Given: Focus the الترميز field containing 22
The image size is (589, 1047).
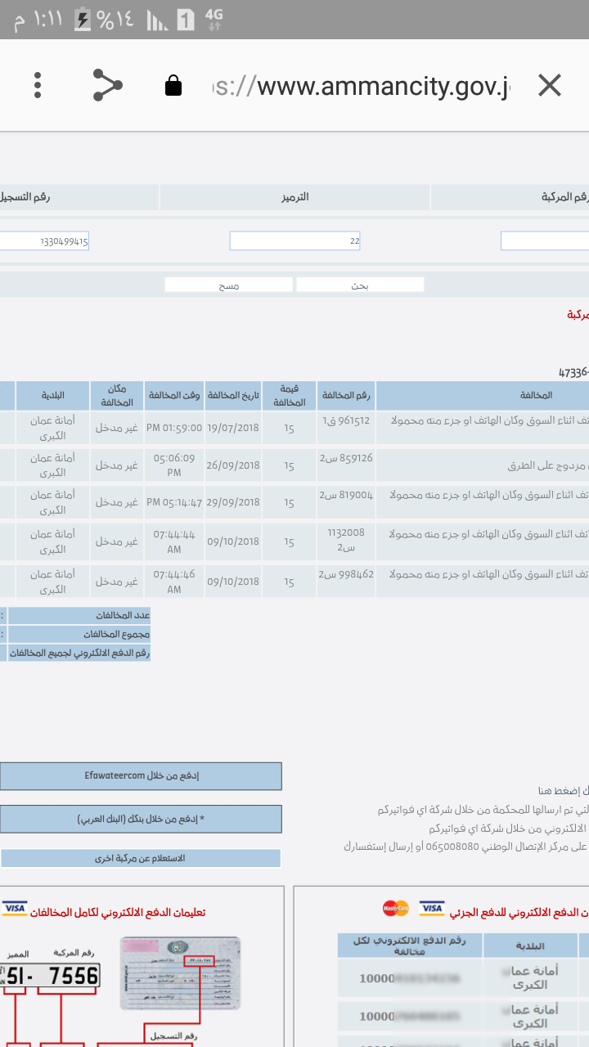Looking at the screenshot, I should (294, 241).
